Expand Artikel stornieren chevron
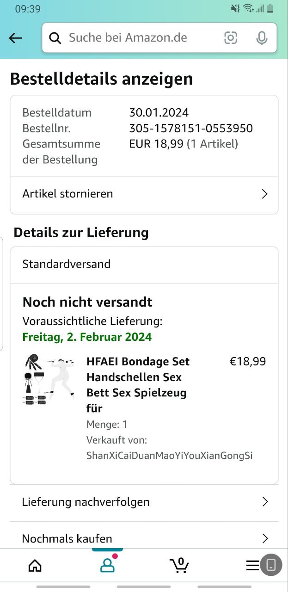Screen dimensions: 288x592 tap(264, 194)
